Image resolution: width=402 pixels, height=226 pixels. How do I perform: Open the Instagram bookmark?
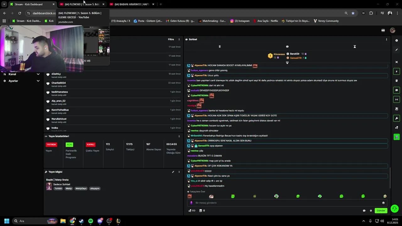click(x=240, y=21)
